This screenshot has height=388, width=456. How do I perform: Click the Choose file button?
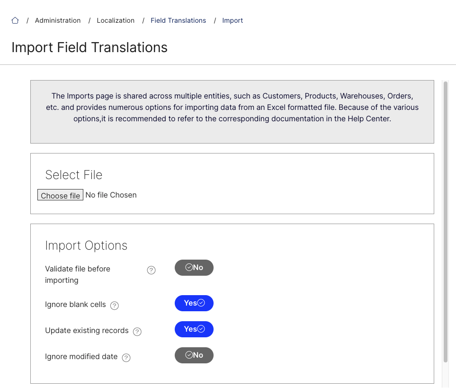pyautogui.click(x=60, y=195)
